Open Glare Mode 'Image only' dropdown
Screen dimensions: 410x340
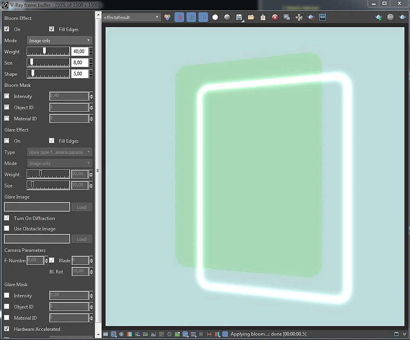point(60,163)
